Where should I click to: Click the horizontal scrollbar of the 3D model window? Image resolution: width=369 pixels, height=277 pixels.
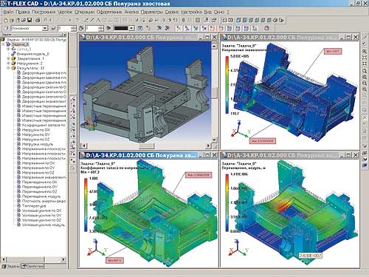tap(146, 146)
